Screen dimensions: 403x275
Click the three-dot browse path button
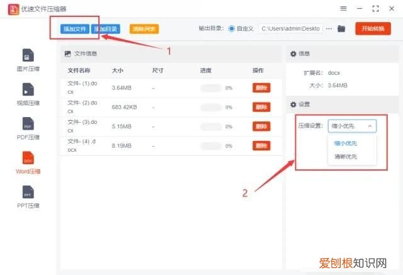point(329,28)
